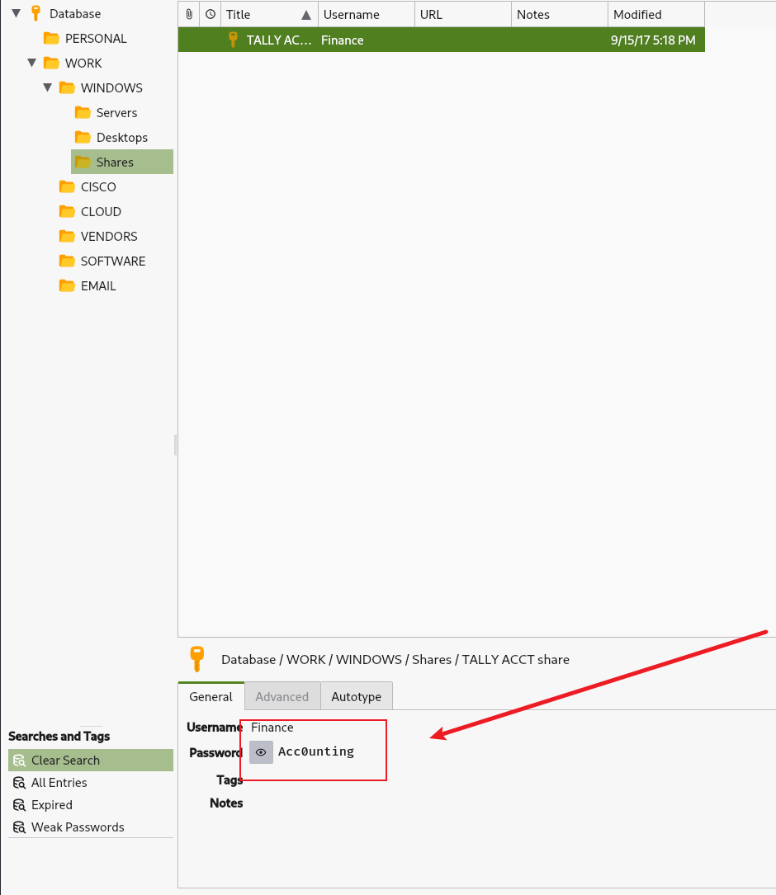Click the VENDORS folder icon

tap(67, 236)
